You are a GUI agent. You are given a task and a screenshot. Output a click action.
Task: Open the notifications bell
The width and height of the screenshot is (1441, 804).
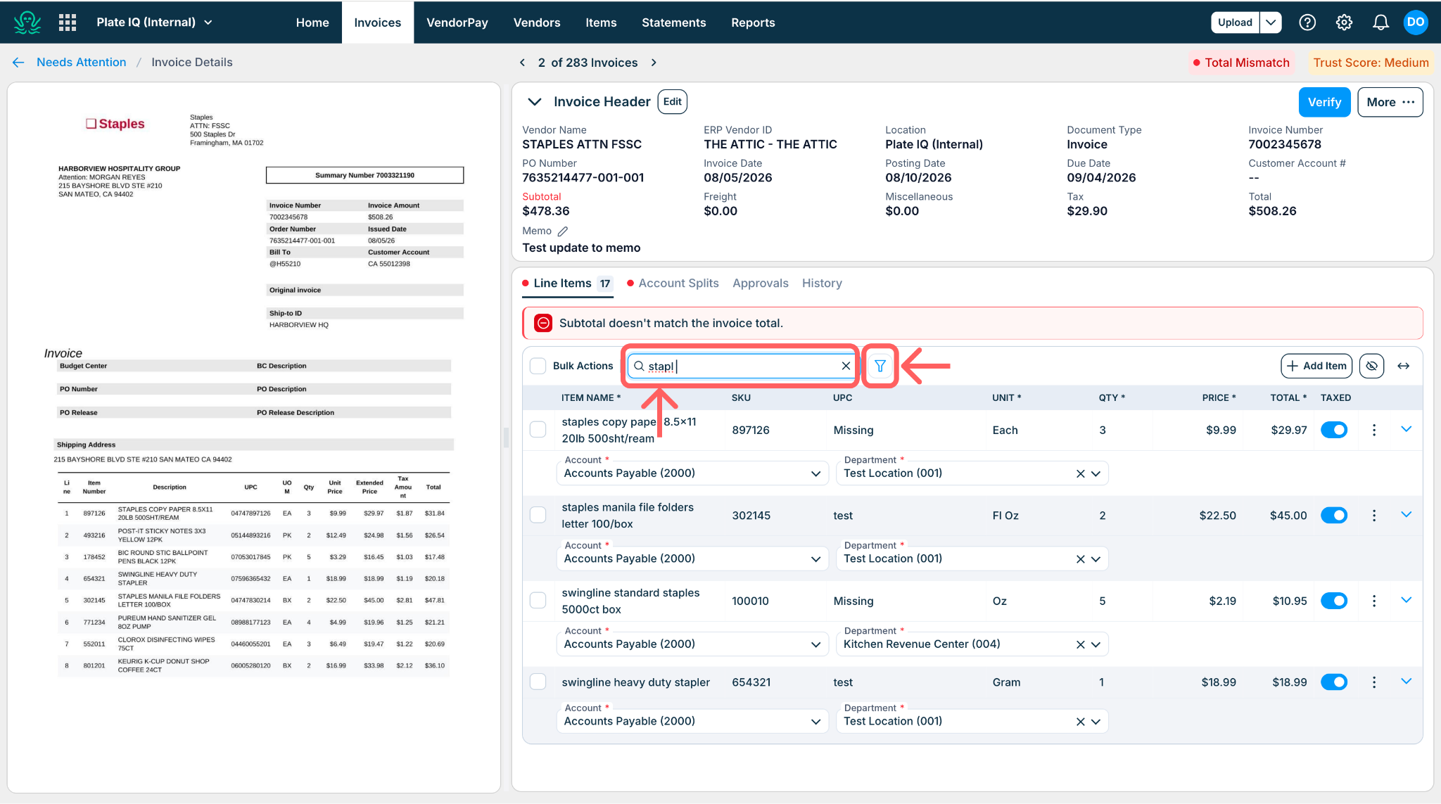pos(1380,23)
